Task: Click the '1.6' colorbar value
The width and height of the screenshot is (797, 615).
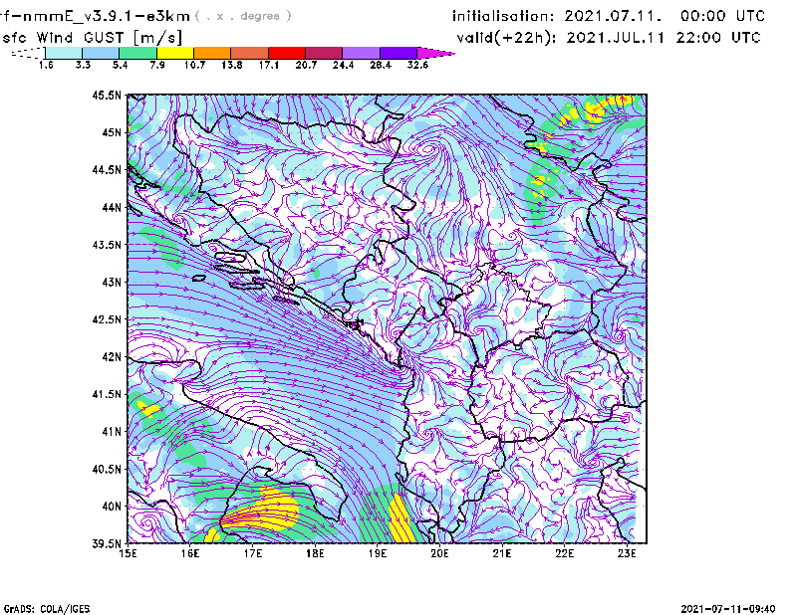Action: coord(46,65)
